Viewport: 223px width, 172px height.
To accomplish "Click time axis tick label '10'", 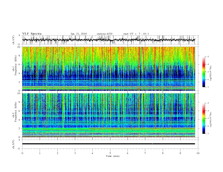I will [198, 153].
